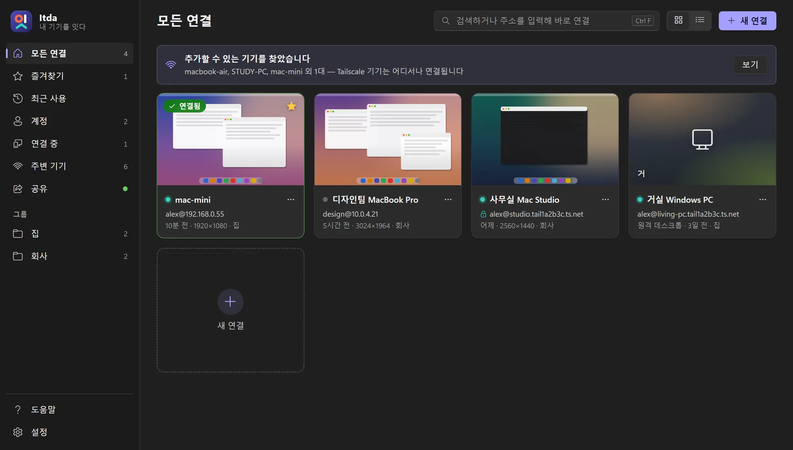Click the 추가할 수 있는 기기를 찾았습니다 banner title
This screenshot has height=450, width=793.
click(x=247, y=59)
